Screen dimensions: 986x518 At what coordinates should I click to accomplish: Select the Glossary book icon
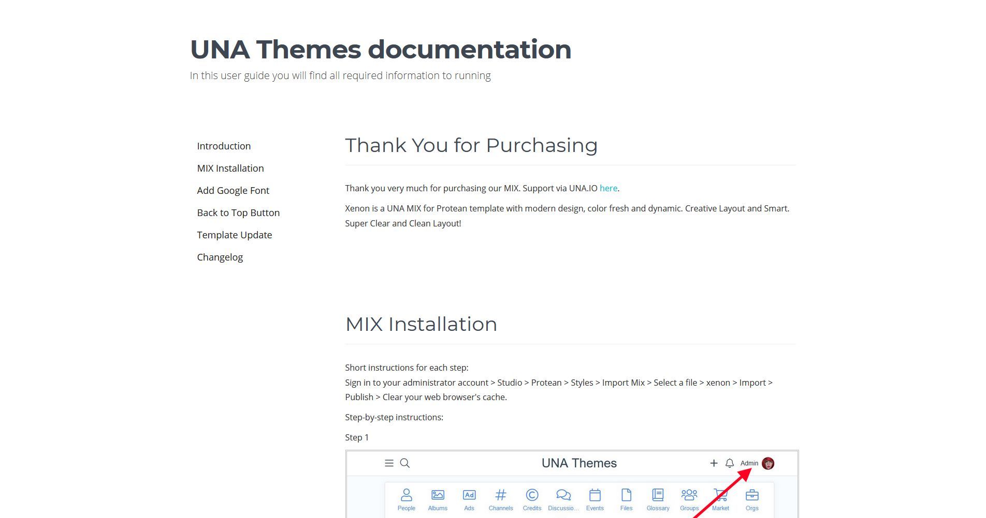click(658, 496)
